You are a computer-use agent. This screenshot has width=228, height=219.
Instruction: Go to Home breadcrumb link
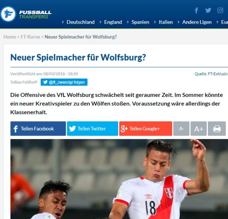tap(10, 37)
